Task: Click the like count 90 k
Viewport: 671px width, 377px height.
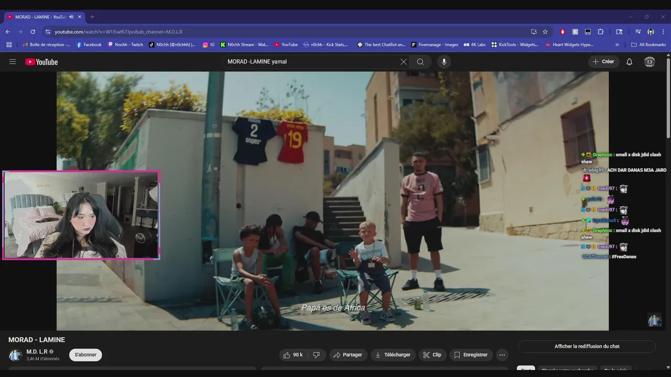Action: coord(298,355)
